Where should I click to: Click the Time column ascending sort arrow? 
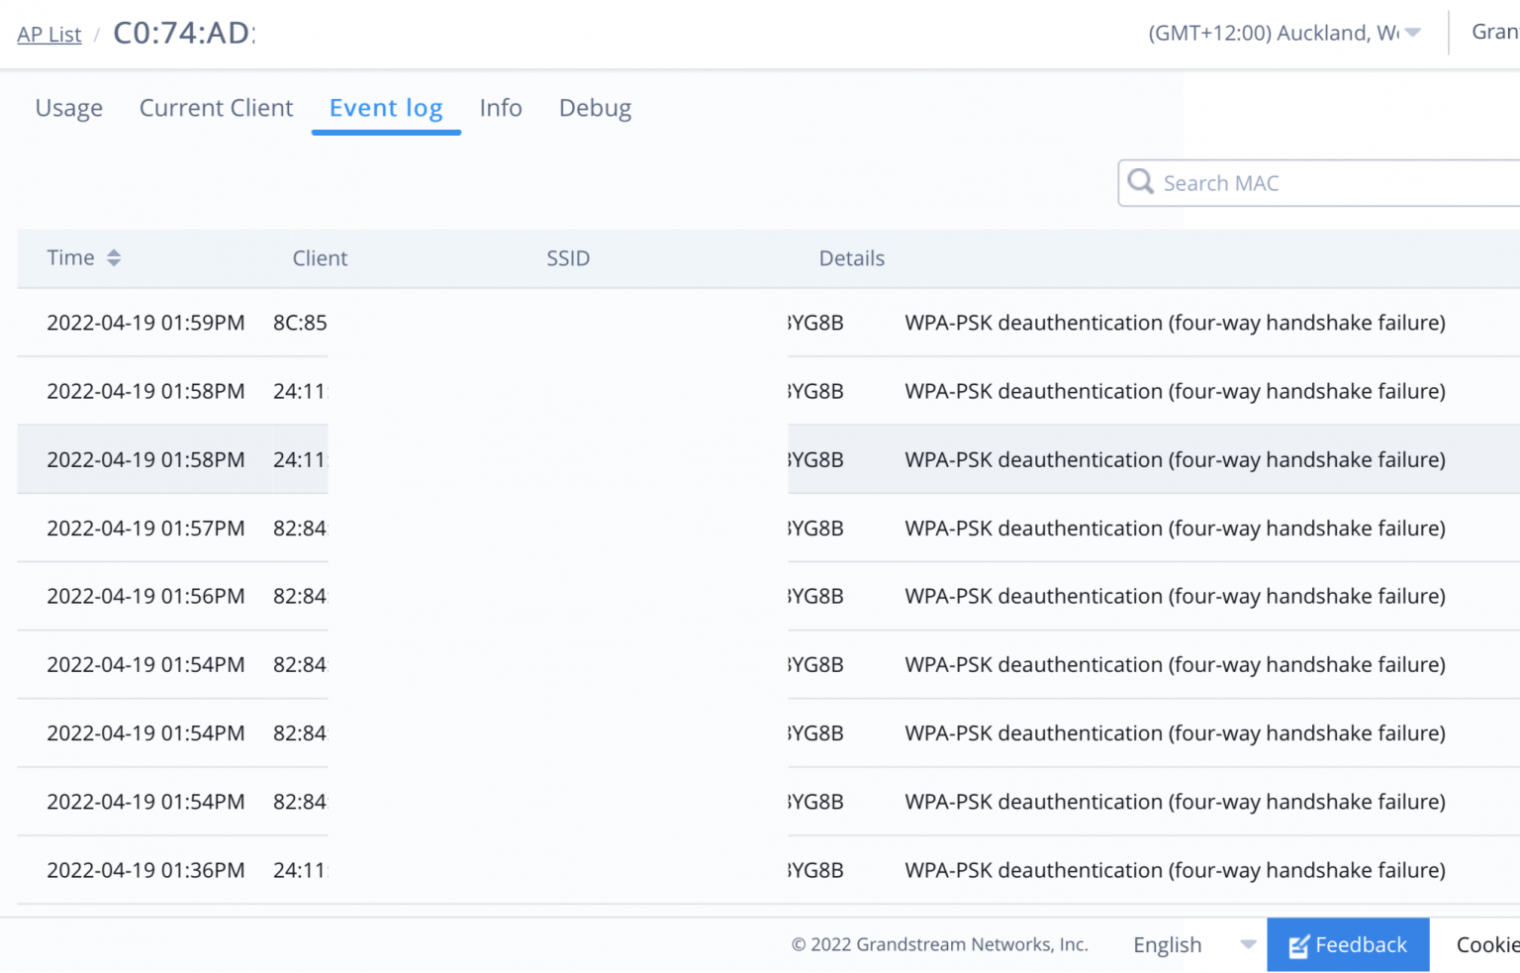point(114,251)
